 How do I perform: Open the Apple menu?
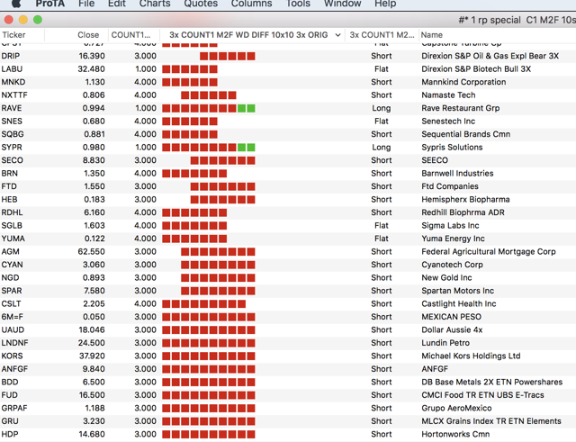click(x=16, y=4)
